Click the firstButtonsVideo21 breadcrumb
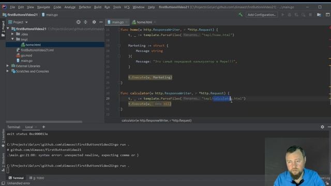Screen dimensions: 331x186 click(20, 15)
